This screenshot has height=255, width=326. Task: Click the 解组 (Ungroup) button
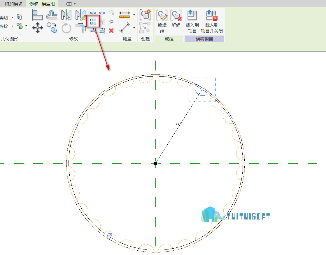pos(176,18)
